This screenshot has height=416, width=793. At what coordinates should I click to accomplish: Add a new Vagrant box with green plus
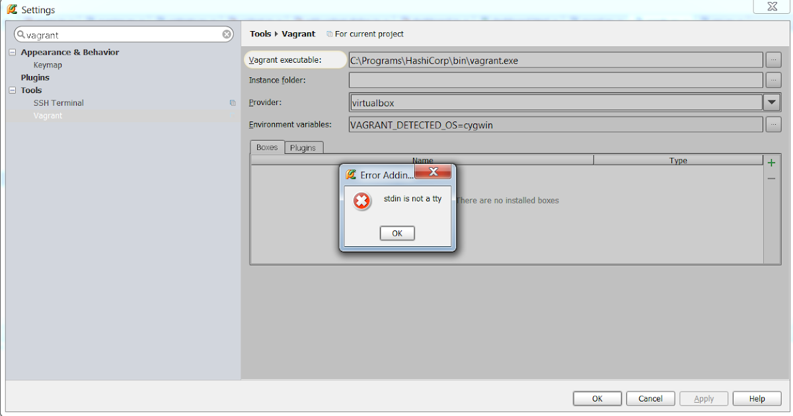(x=771, y=162)
